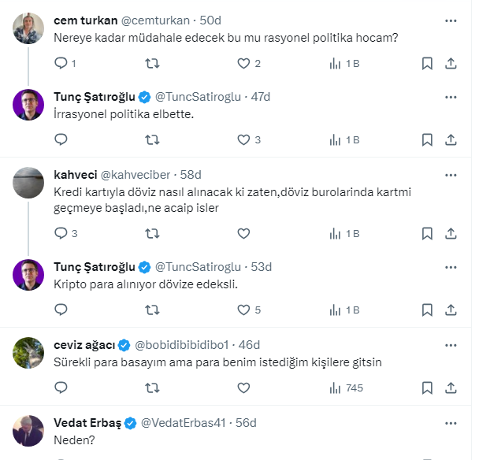Bookmark ceviz ağacı's tweet

point(426,388)
